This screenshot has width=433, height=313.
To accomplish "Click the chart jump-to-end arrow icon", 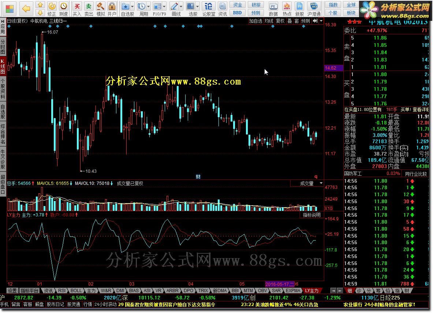I will [315, 21].
